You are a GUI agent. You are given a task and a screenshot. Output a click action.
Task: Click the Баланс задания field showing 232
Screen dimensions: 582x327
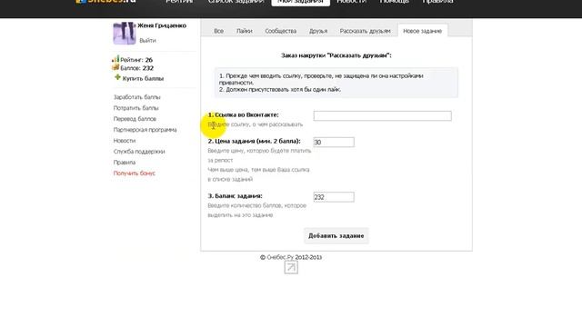click(334, 197)
